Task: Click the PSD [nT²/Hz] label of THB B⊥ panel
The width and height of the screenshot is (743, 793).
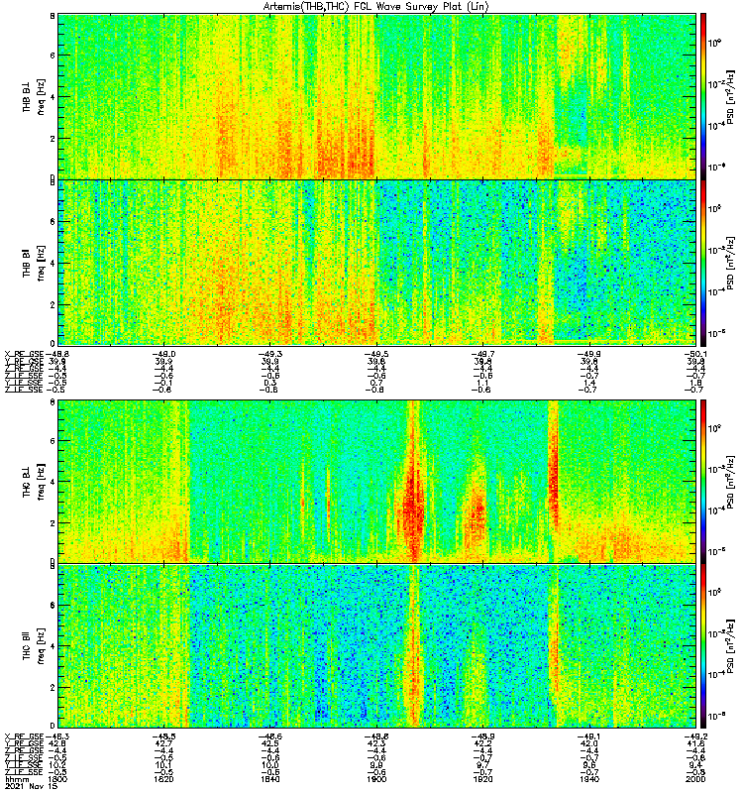Action: click(730, 96)
